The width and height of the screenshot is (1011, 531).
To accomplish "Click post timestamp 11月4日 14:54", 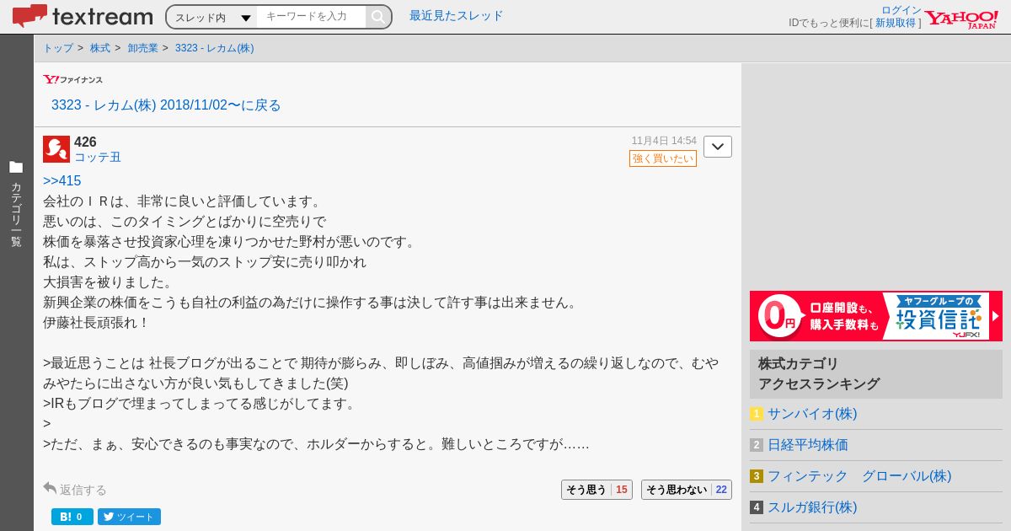I will (x=664, y=141).
